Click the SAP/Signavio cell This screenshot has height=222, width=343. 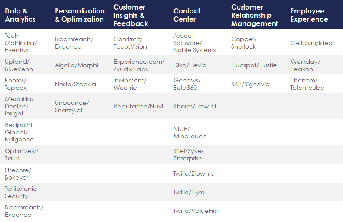click(x=250, y=84)
